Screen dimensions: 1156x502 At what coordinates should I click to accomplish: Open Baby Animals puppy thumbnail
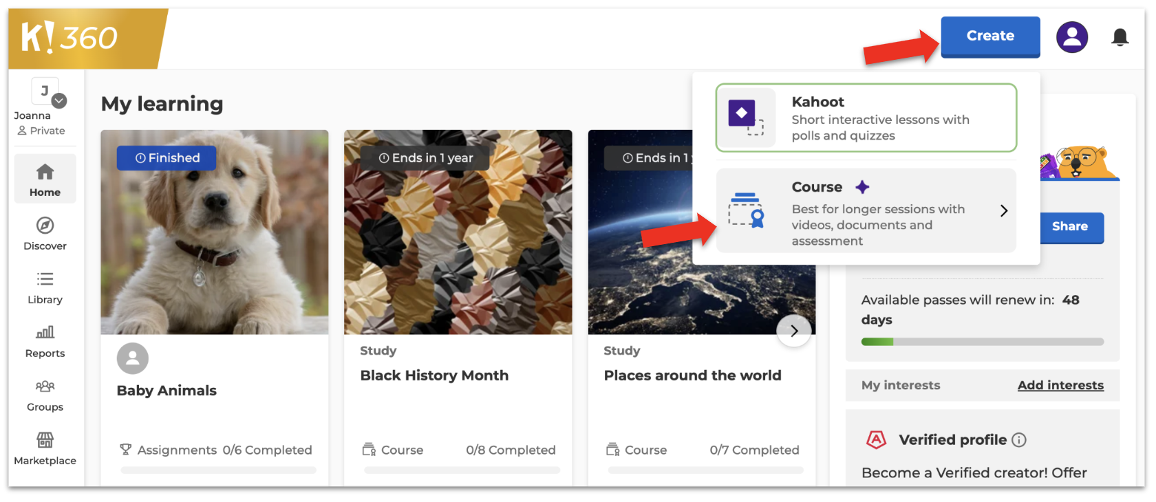point(214,232)
